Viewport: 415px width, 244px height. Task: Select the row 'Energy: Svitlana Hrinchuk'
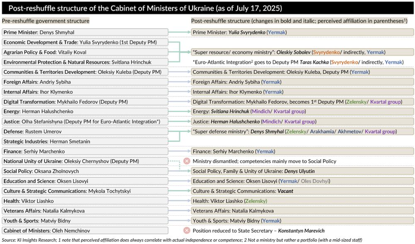pos(302,112)
